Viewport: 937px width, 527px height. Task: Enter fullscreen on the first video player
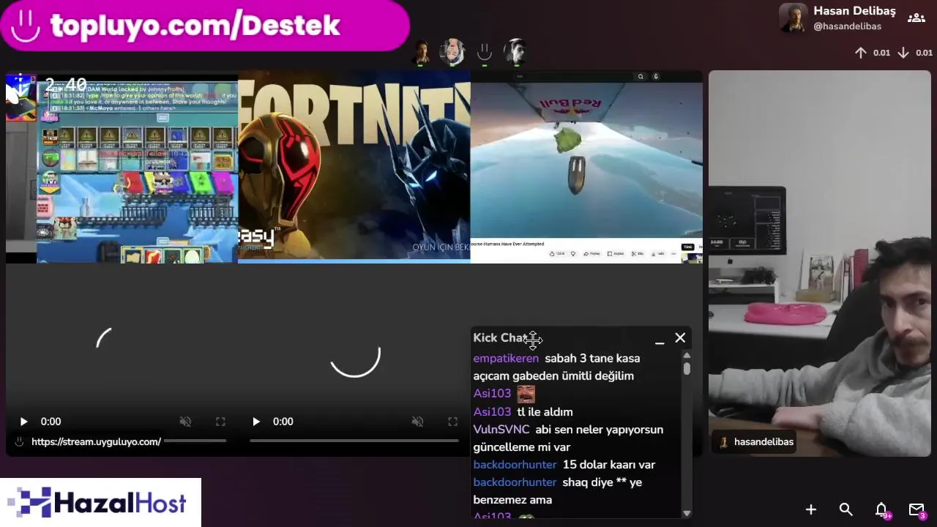[220, 422]
